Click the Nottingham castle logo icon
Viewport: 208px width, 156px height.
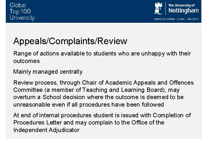click(159, 8)
